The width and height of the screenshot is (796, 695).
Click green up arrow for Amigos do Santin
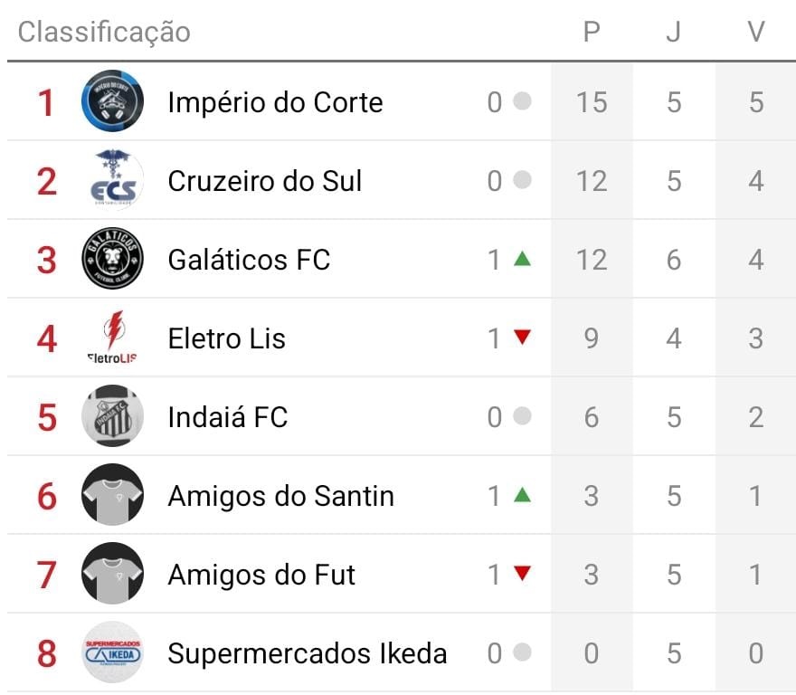tap(522, 495)
